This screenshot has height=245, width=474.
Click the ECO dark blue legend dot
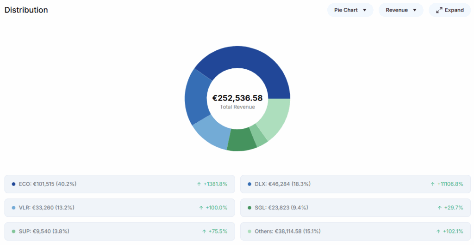13,184
